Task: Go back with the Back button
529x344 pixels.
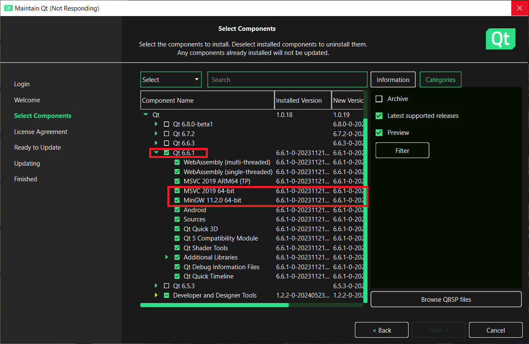Action: click(x=382, y=330)
